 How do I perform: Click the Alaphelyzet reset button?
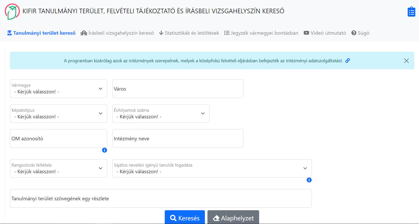point(233,218)
